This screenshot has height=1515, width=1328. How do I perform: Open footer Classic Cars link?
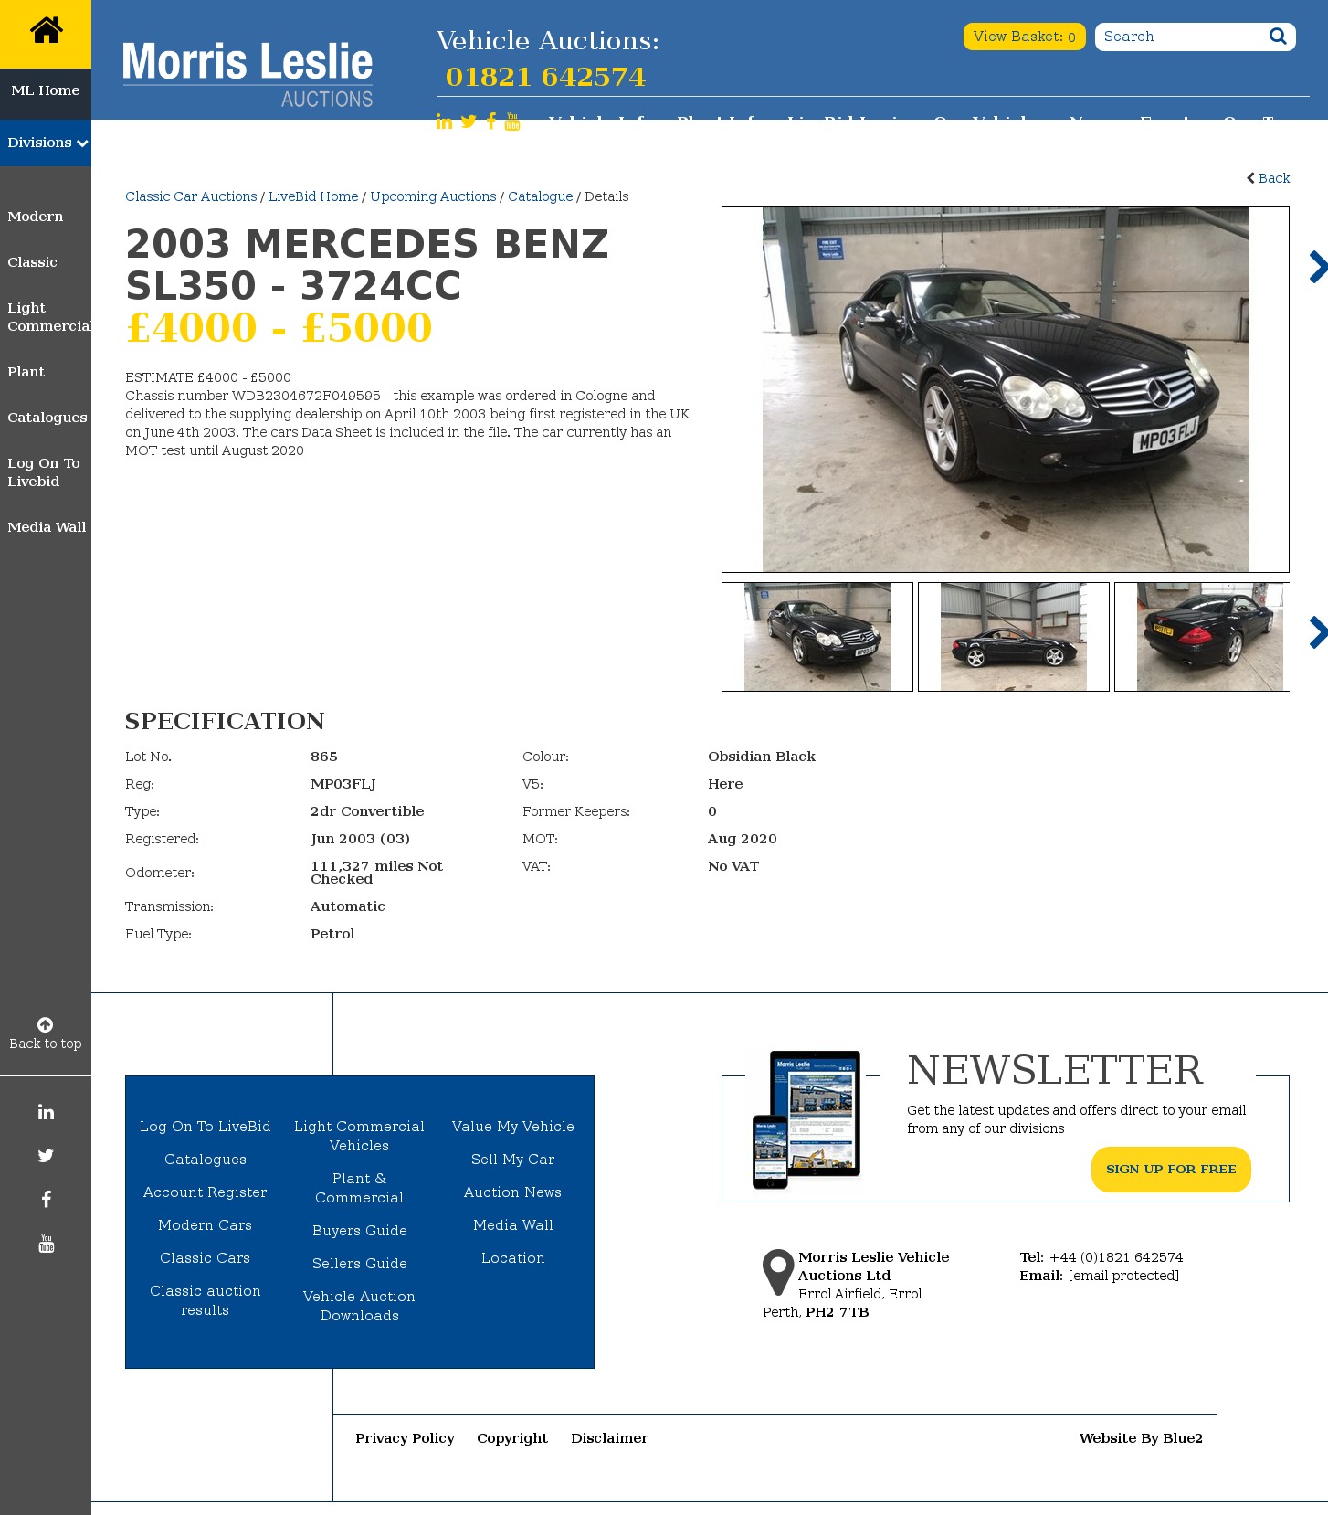tap(206, 1258)
